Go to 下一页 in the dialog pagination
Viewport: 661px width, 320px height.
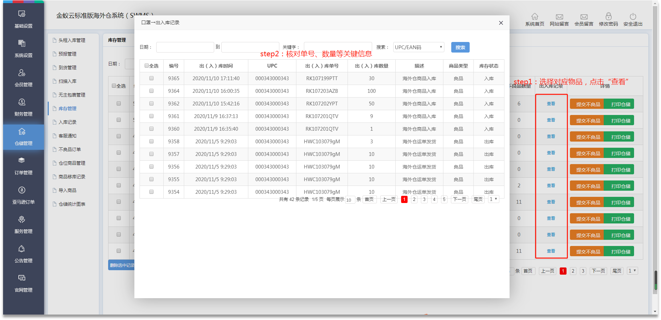pyautogui.click(x=459, y=199)
